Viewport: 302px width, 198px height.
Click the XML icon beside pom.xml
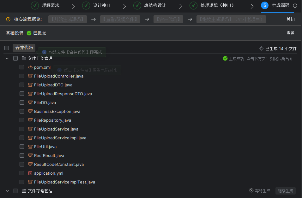[x=30, y=67]
